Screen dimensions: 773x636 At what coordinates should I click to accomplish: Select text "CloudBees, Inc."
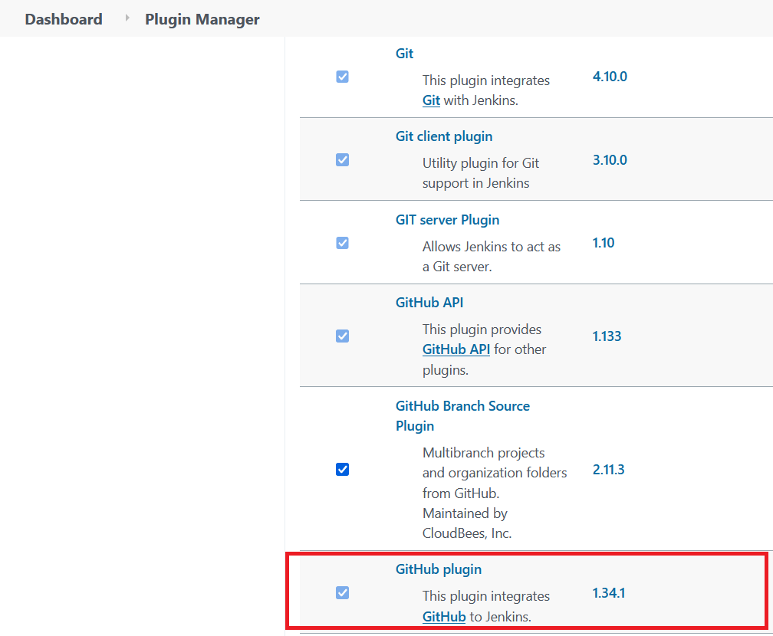(467, 533)
